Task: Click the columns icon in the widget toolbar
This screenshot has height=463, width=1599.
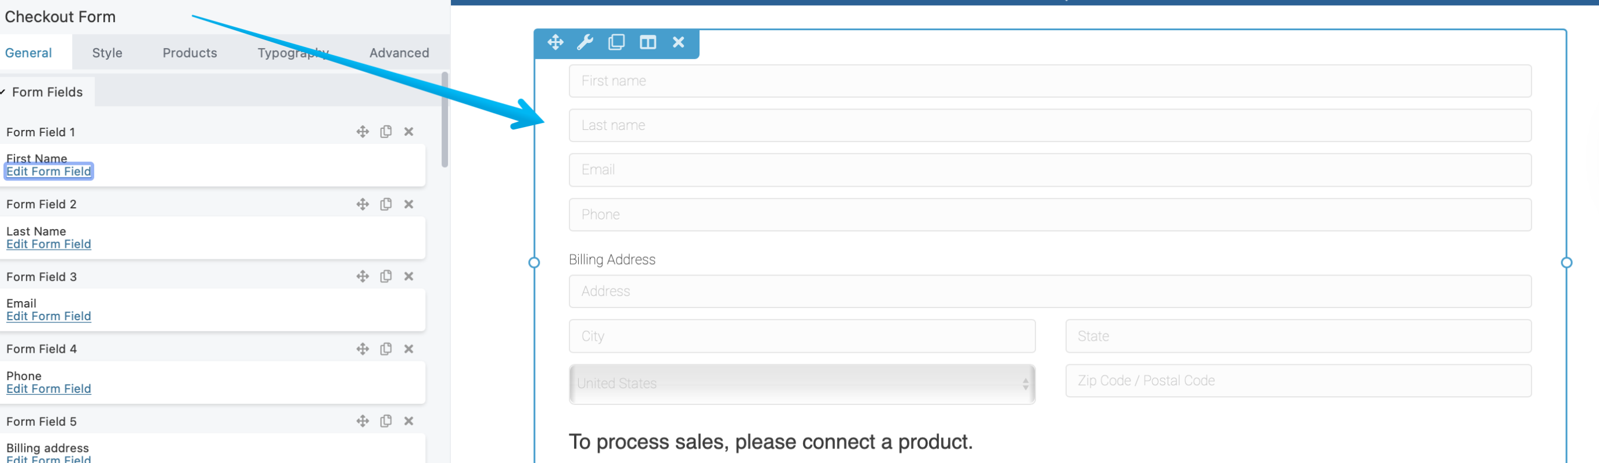Action: click(647, 42)
